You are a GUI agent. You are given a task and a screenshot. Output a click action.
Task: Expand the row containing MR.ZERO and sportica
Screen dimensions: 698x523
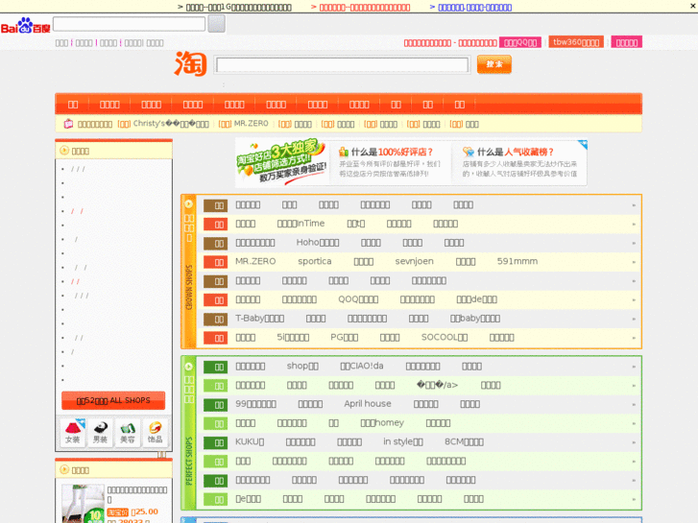click(634, 262)
